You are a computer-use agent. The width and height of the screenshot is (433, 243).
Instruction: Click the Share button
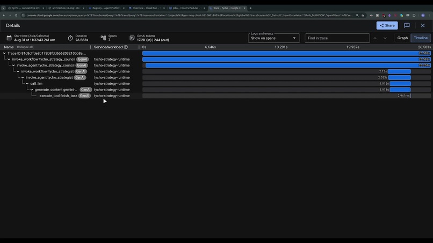click(x=387, y=25)
